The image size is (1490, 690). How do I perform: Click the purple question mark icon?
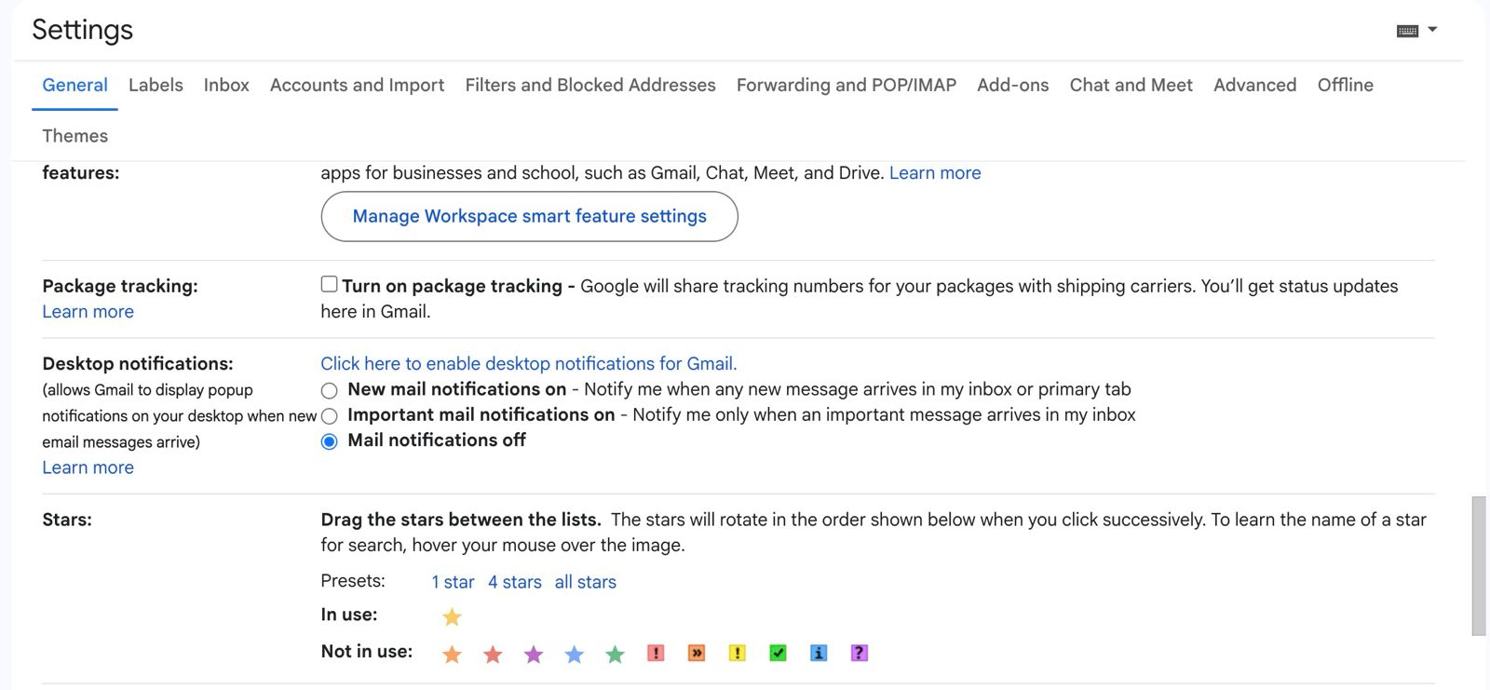coord(860,654)
